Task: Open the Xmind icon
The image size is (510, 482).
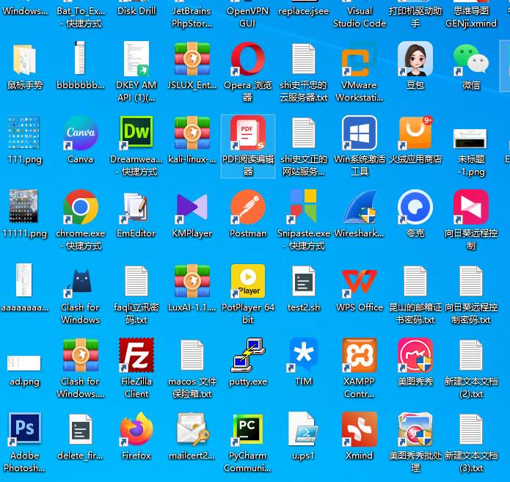Action: [360, 430]
